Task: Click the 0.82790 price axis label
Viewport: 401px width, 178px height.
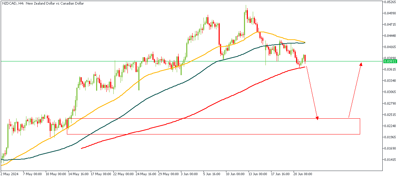Action: (391, 103)
